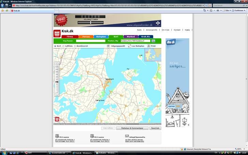Screen dimensions: 248x155
Task: Open the favorites star icon
Action: (x=3, y=11)
